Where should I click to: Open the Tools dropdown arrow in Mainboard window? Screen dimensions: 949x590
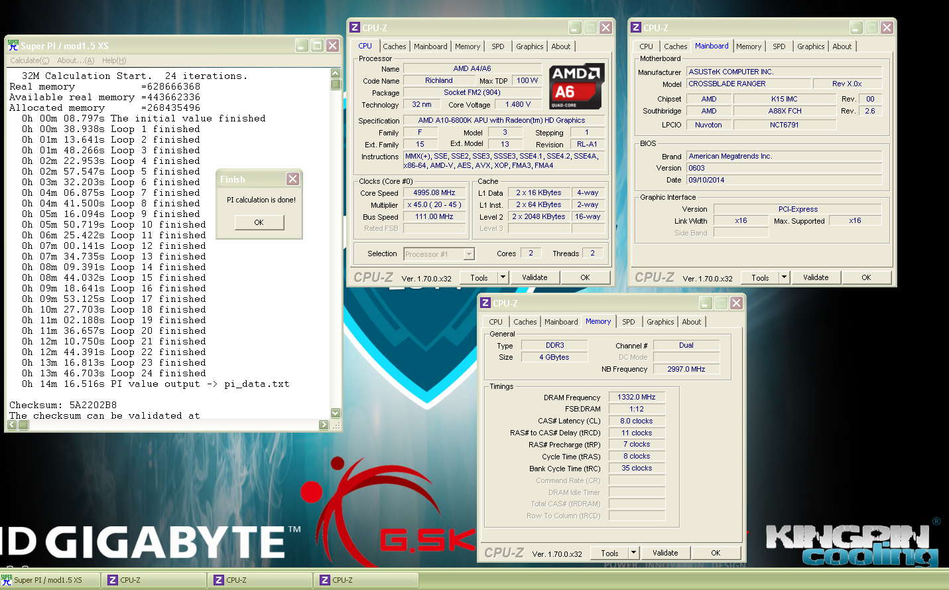click(784, 277)
